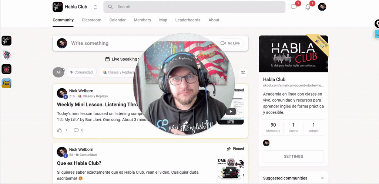
Task: Like the Weekly Mini Lesson post
Action: pos(60,130)
